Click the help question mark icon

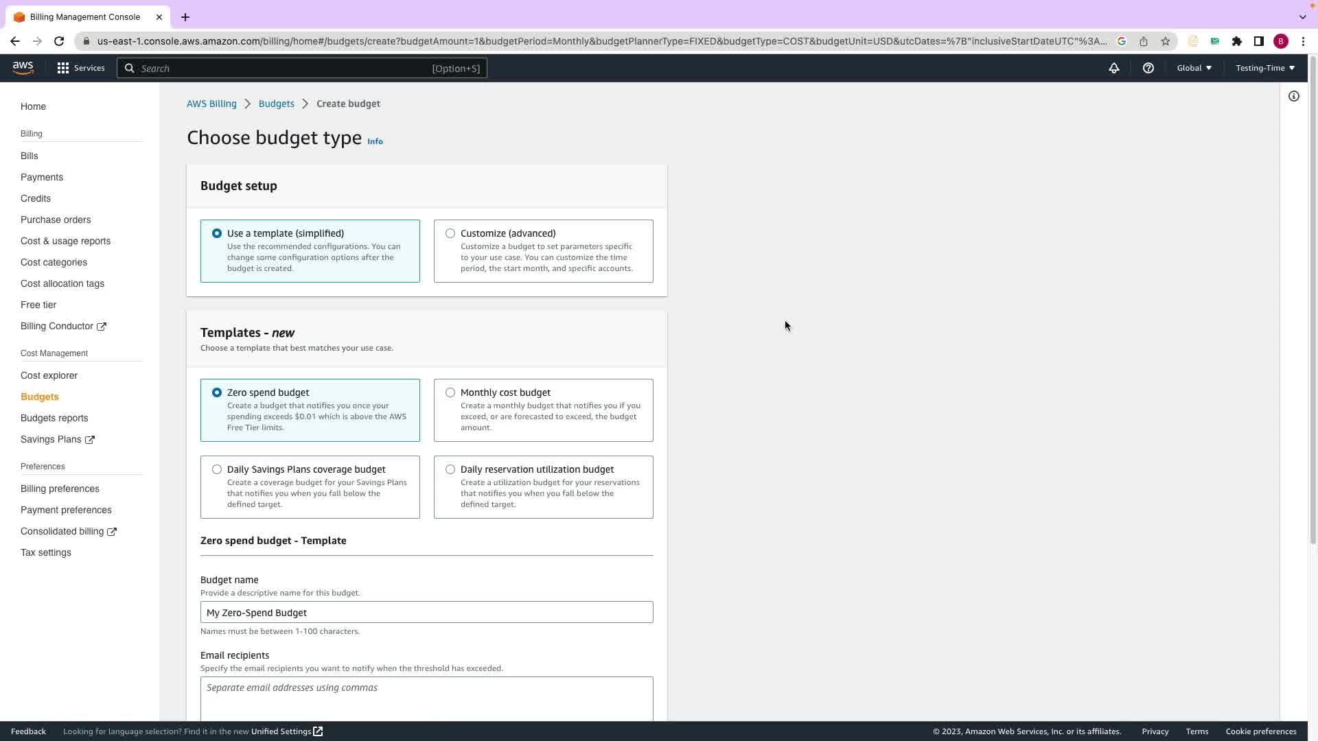(1148, 68)
